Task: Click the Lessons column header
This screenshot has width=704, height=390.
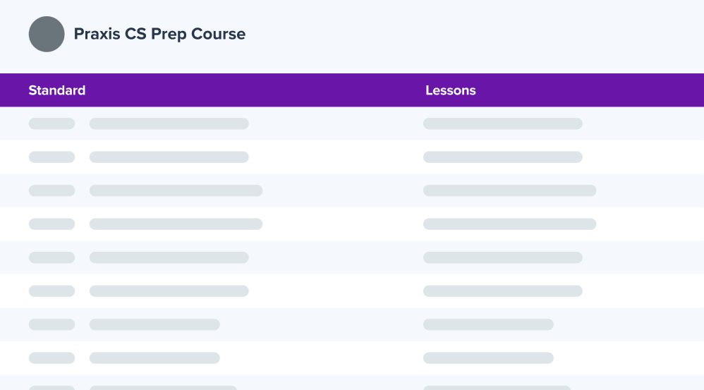Action: tap(451, 90)
